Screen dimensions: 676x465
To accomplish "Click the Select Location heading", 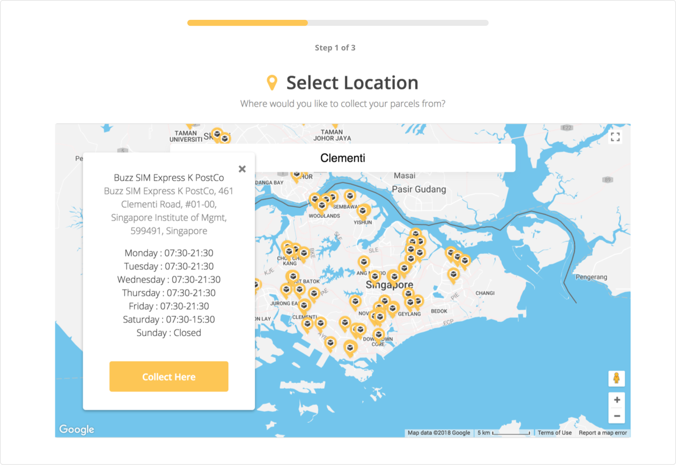I will tap(352, 83).
